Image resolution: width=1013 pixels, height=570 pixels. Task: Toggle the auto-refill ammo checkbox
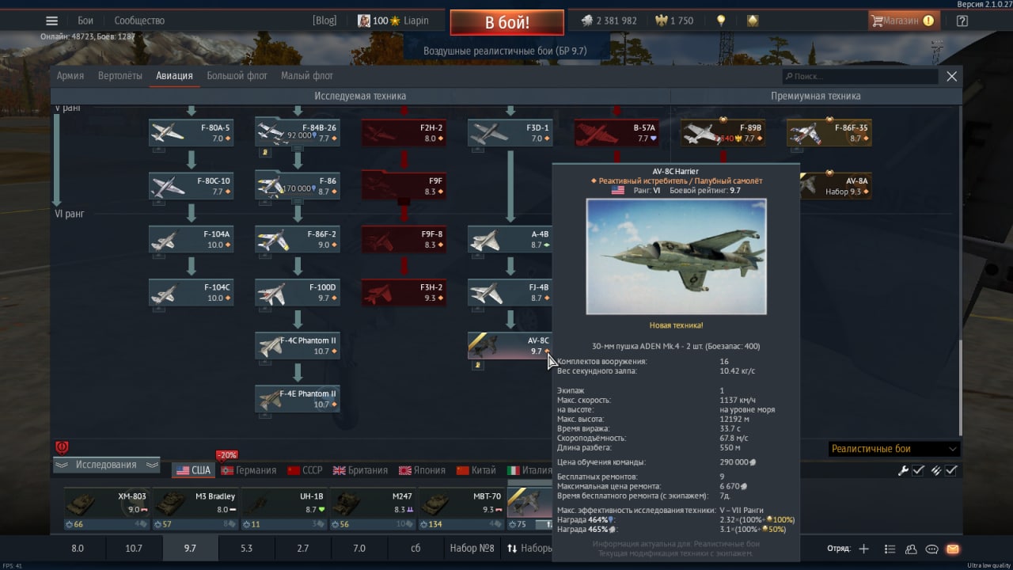point(951,470)
